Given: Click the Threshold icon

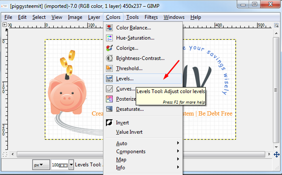Looking at the screenshot, I should (109, 69).
